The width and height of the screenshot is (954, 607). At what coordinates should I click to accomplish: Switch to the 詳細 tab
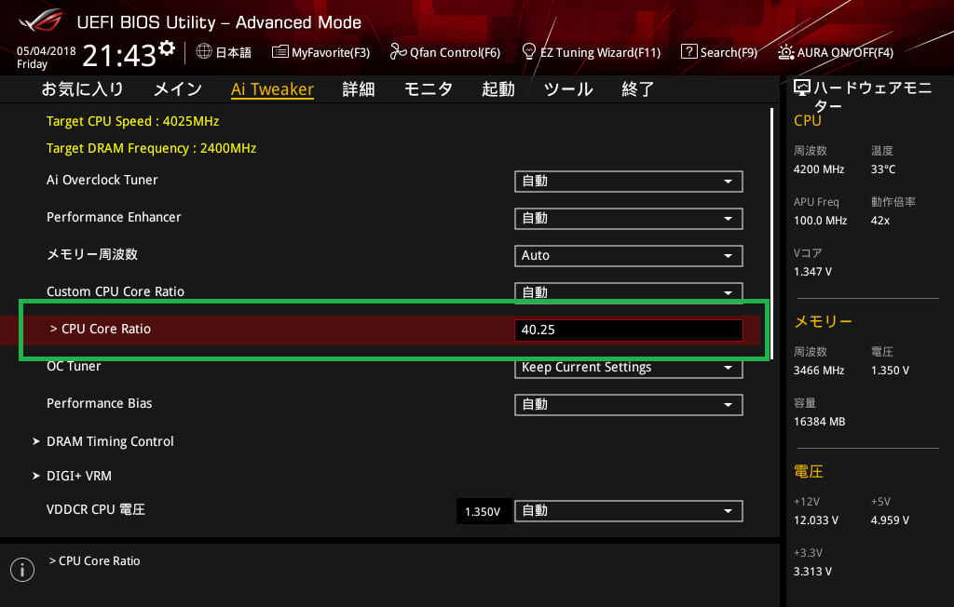[x=359, y=89]
